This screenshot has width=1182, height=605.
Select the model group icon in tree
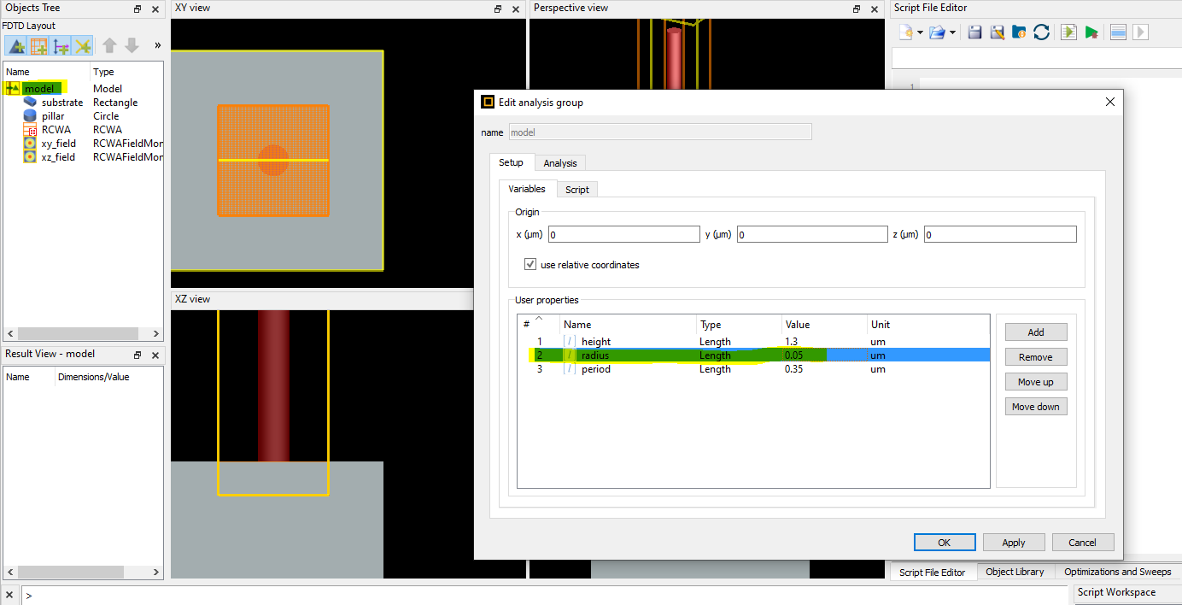(13, 89)
